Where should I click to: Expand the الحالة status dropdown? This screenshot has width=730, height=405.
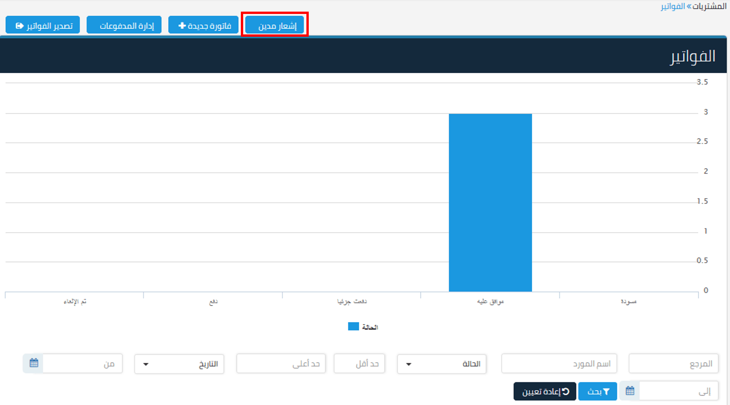[442, 364]
